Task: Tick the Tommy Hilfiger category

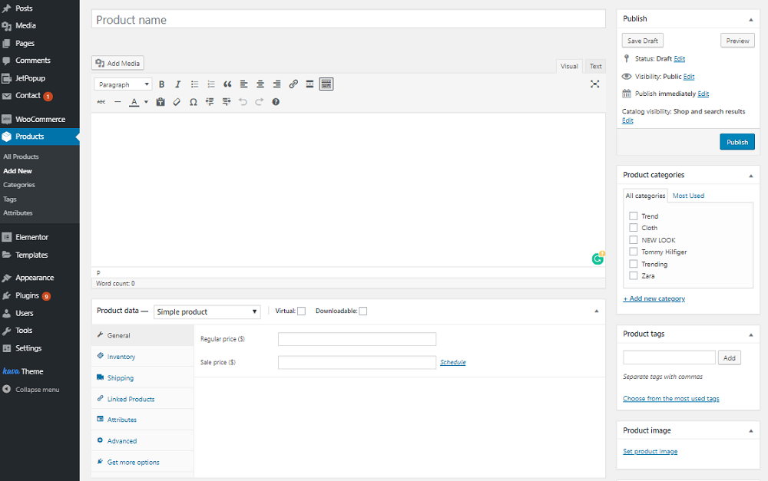Action: [634, 252]
